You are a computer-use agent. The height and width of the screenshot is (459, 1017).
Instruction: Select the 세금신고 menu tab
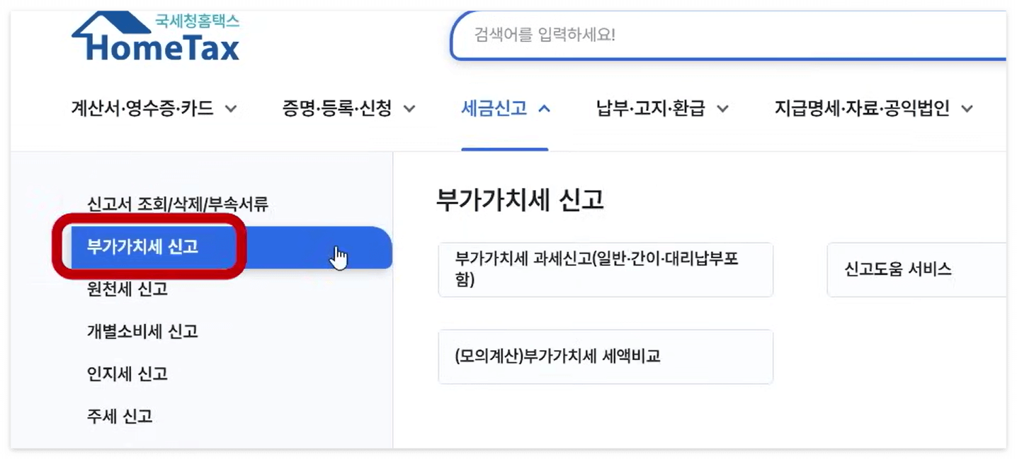[x=494, y=108]
